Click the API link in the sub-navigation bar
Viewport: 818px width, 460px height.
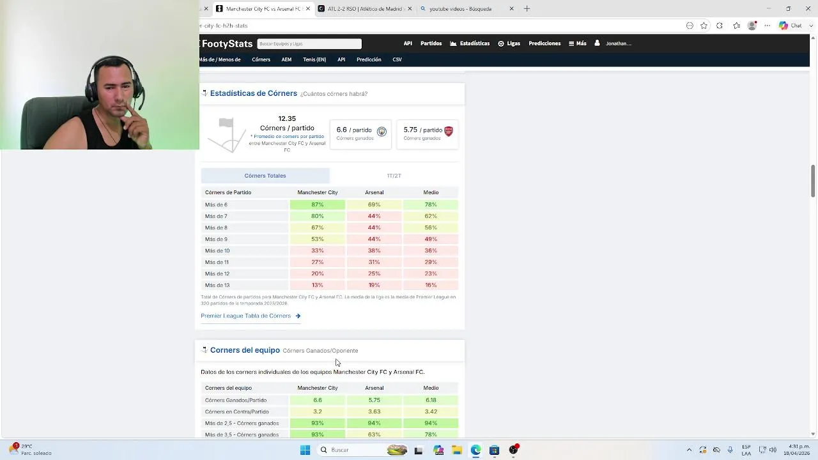(341, 59)
